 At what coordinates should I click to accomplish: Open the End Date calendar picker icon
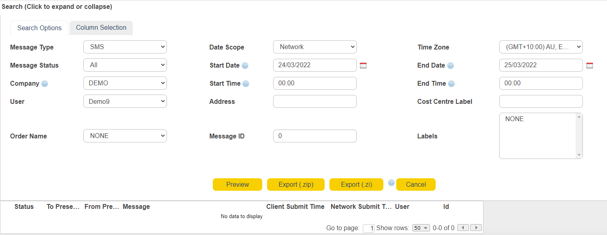[x=589, y=66]
